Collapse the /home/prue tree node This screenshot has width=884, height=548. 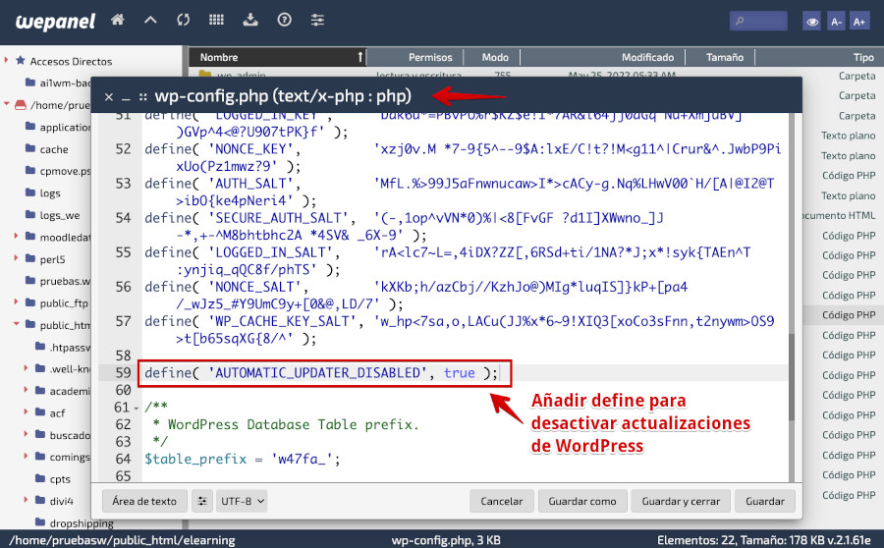(x=7, y=104)
